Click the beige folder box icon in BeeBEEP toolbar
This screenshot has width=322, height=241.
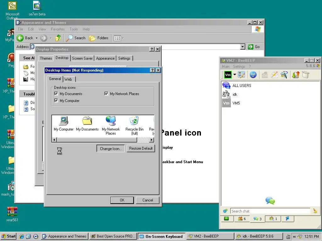(x=306, y=75)
